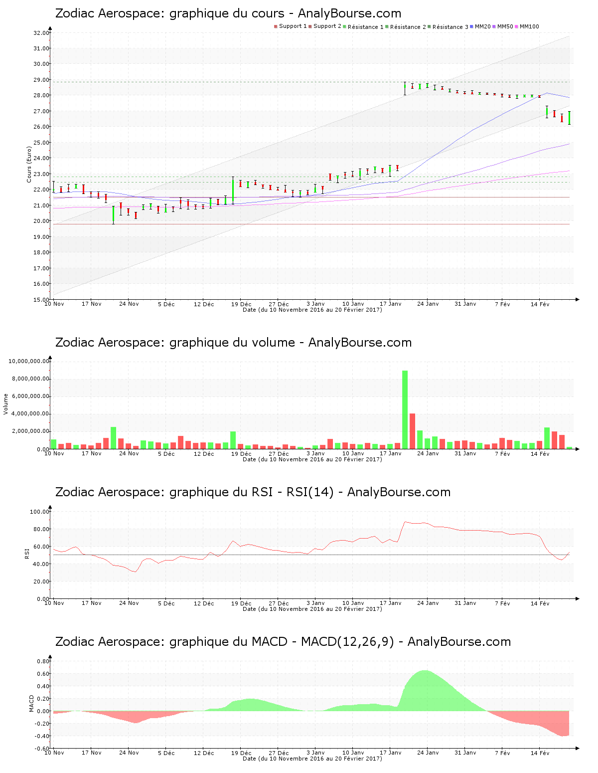Click '7 Fév' on the volume chart axis

pyautogui.click(x=503, y=453)
